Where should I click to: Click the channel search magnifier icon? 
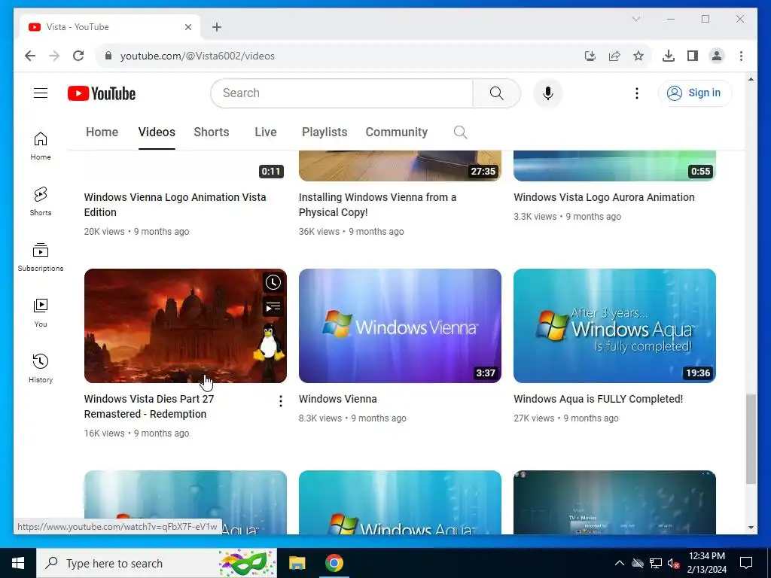[x=460, y=132]
